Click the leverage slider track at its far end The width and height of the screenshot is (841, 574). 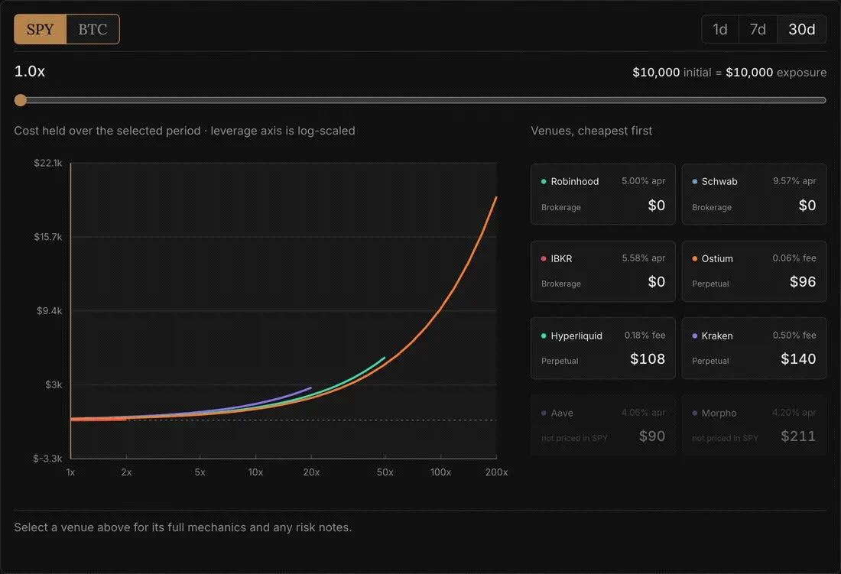coord(822,100)
